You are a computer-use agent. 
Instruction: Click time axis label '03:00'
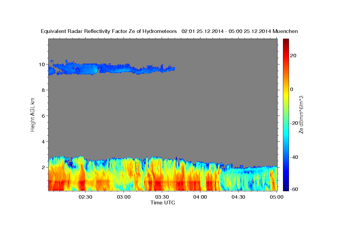[x=124, y=197]
